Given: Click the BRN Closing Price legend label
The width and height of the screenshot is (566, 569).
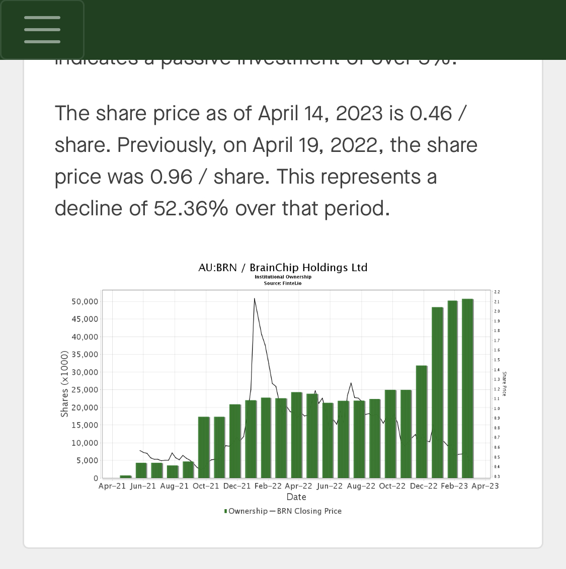Looking at the screenshot, I should [309, 511].
